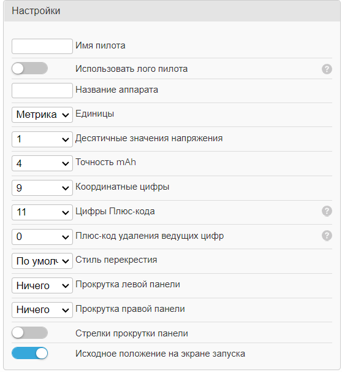Open help icon for Использовать лого пилота
Image resolution: width=342 pixels, height=372 pixels.
click(x=327, y=69)
